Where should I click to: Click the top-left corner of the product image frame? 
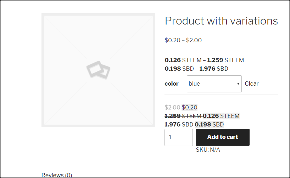[x=43, y=15]
